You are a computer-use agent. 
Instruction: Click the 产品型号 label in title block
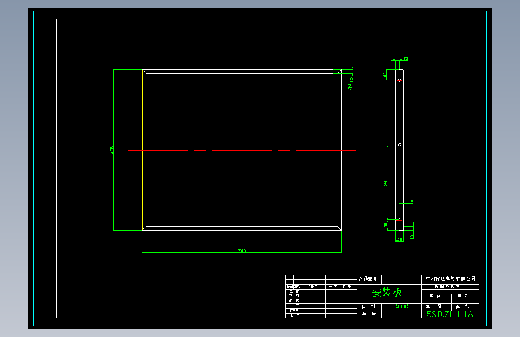click(x=368, y=279)
